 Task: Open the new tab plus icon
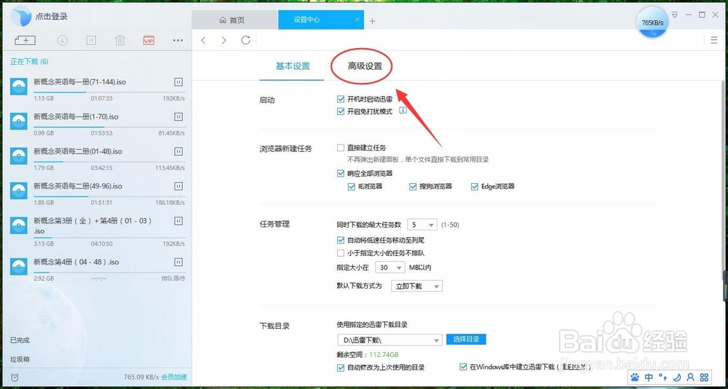coord(372,21)
